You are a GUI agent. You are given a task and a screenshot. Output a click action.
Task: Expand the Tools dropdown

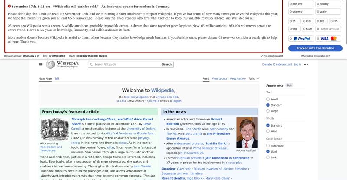(254, 79)
